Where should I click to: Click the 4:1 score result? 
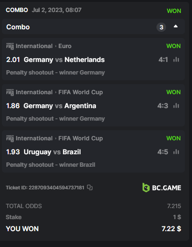point(163,60)
